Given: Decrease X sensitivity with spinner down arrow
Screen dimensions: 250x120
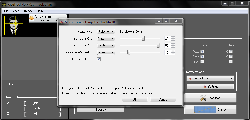Looking at the screenshot, I should tap(173, 40).
